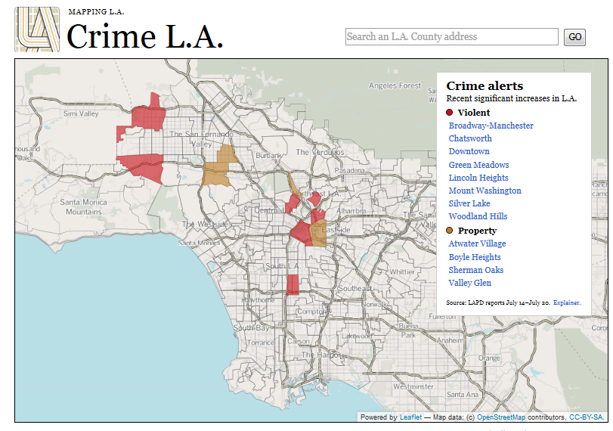Open the OpenStreetMap attribution link
Image resolution: width=613 pixels, height=431 pixels.
[x=501, y=417]
